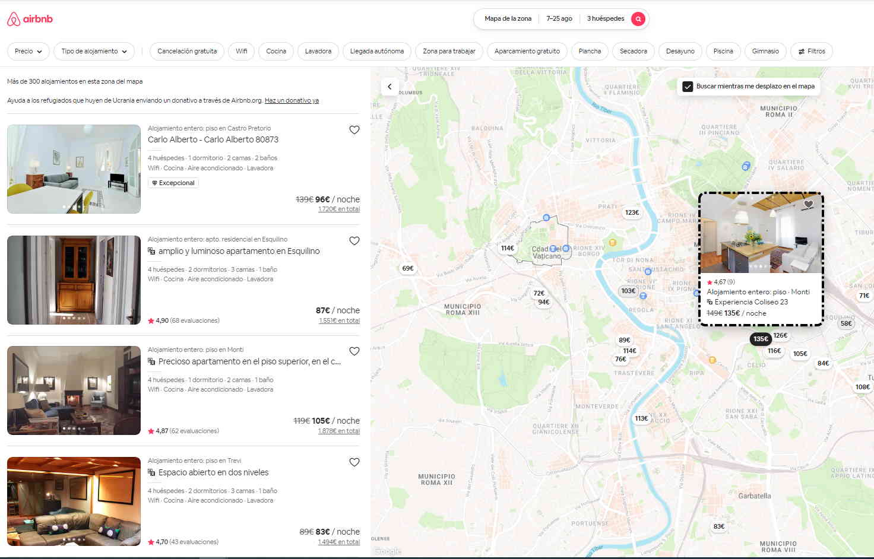Click the Excepcional badge on Carlo Alberto
This screenshot has width=874, height=559.
pos(173,183)
